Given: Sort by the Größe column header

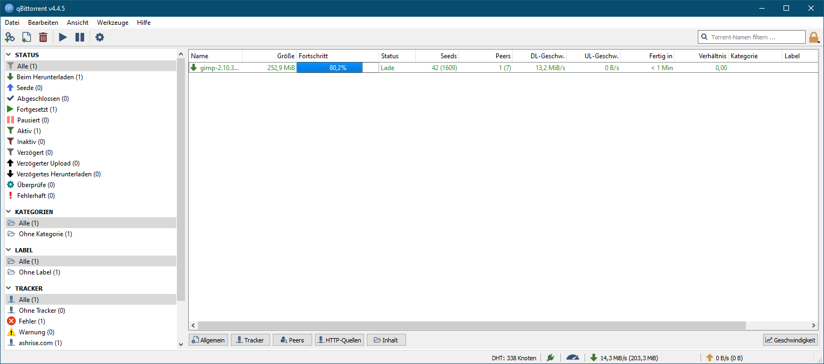Looking at the screenshot, I should click(269, 56).
